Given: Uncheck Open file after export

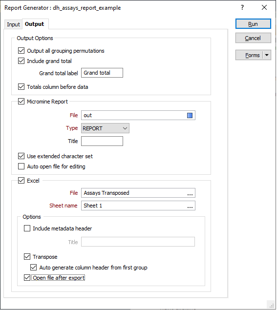Looking at the screenshot, I should click(27, 278).
